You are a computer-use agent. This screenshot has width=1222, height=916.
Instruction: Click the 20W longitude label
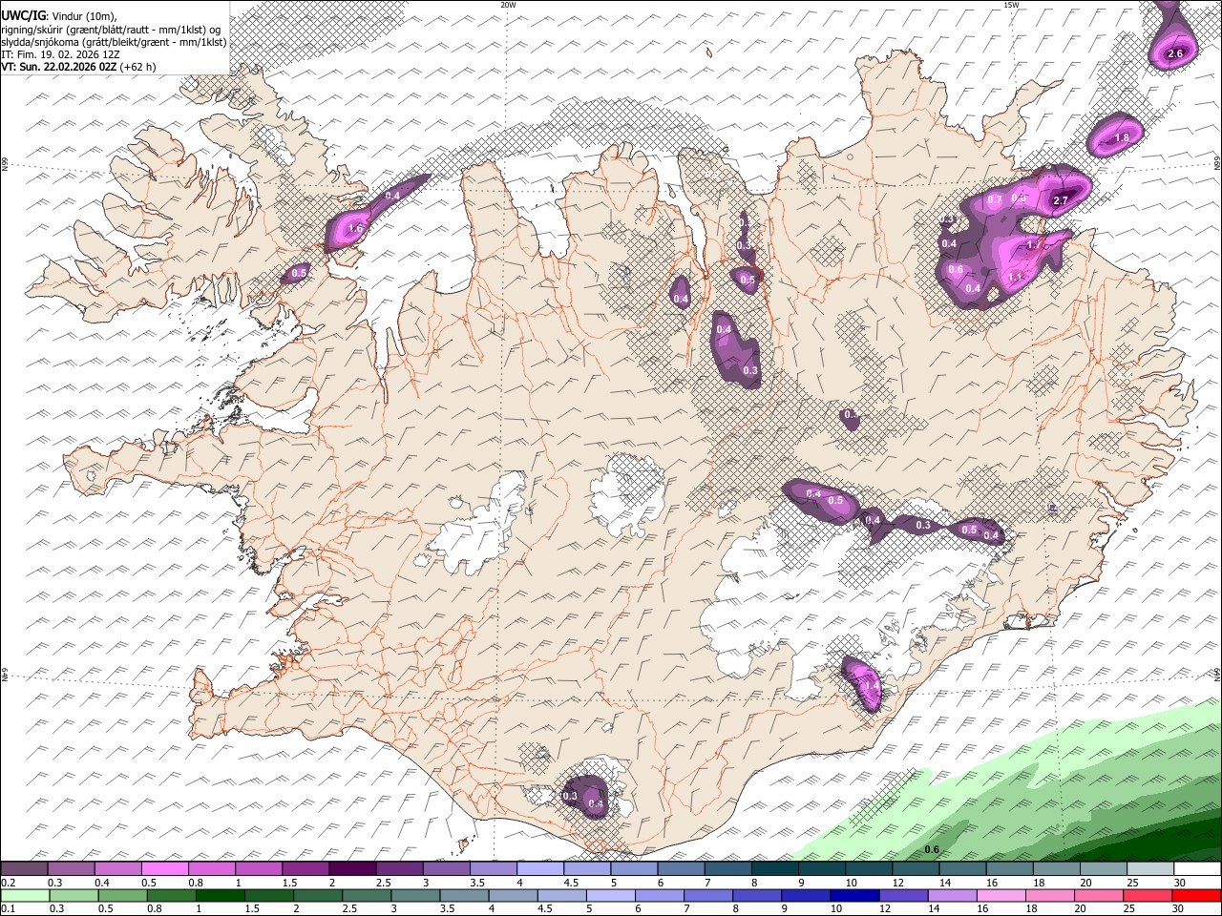point(508,5)
